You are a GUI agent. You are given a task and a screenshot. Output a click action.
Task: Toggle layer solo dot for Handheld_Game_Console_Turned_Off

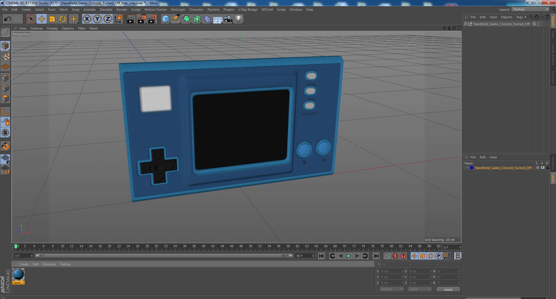coord(538,168)
